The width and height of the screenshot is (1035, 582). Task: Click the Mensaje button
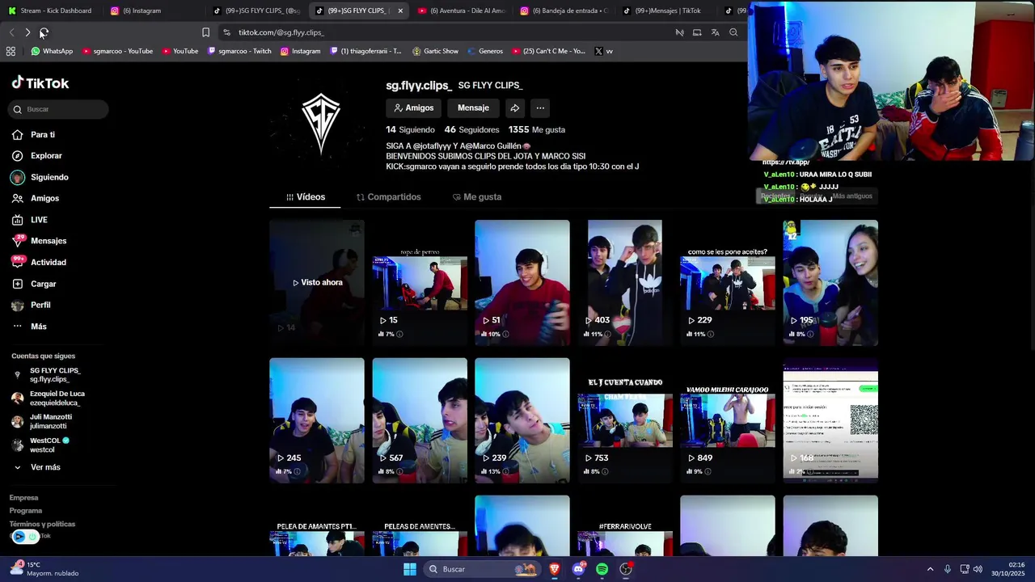click(473, 108)
